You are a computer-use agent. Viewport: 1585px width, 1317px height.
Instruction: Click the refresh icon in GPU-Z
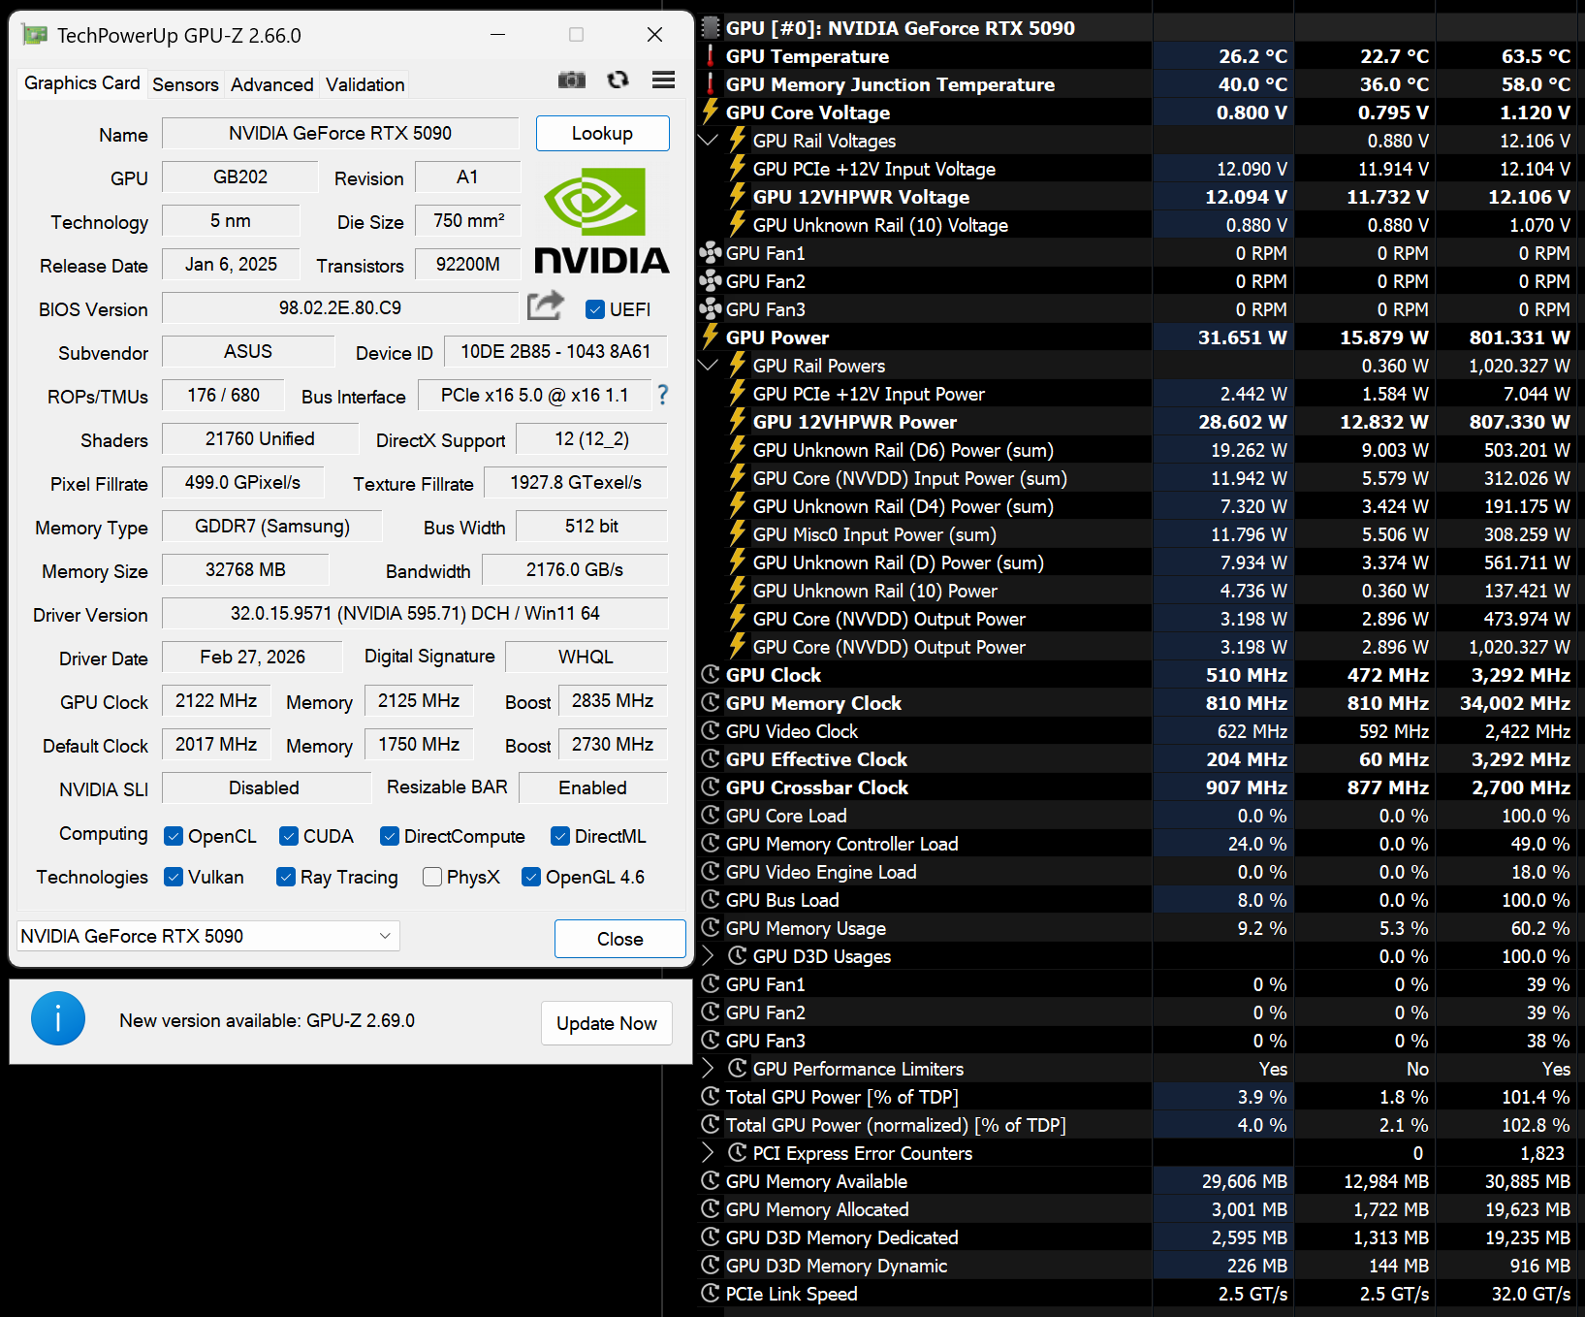618,80
